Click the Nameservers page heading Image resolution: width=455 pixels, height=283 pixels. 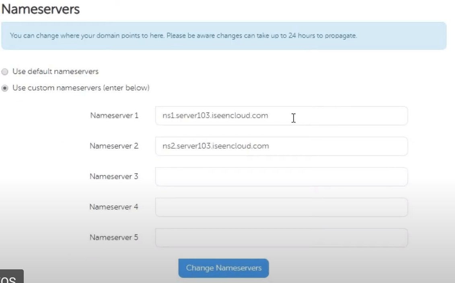pos(40,8)
